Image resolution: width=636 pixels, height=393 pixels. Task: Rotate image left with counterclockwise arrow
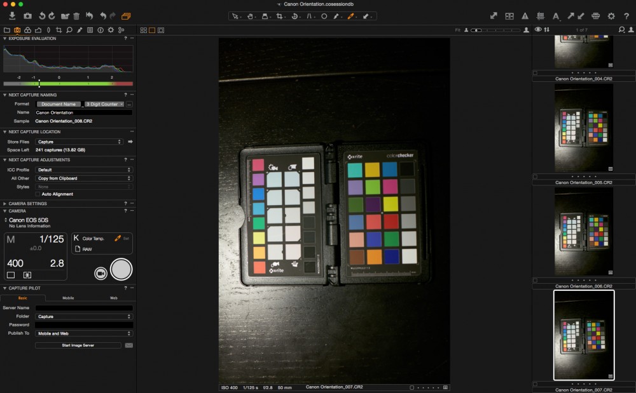[x=42, y=16]
